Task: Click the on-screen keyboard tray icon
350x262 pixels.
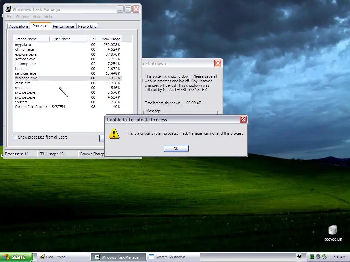Action: (x=299, y=257)
